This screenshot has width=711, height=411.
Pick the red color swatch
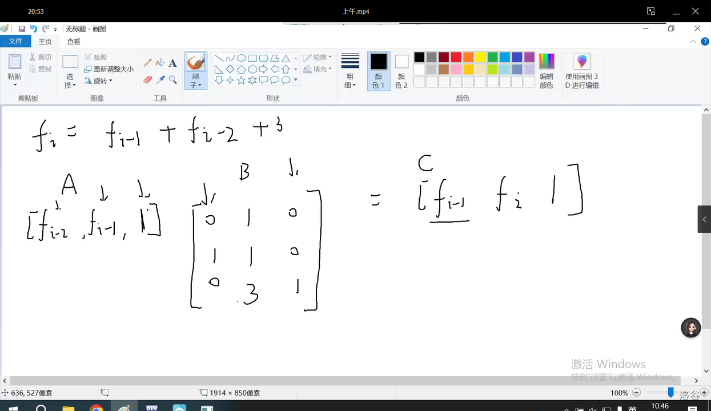456,57
